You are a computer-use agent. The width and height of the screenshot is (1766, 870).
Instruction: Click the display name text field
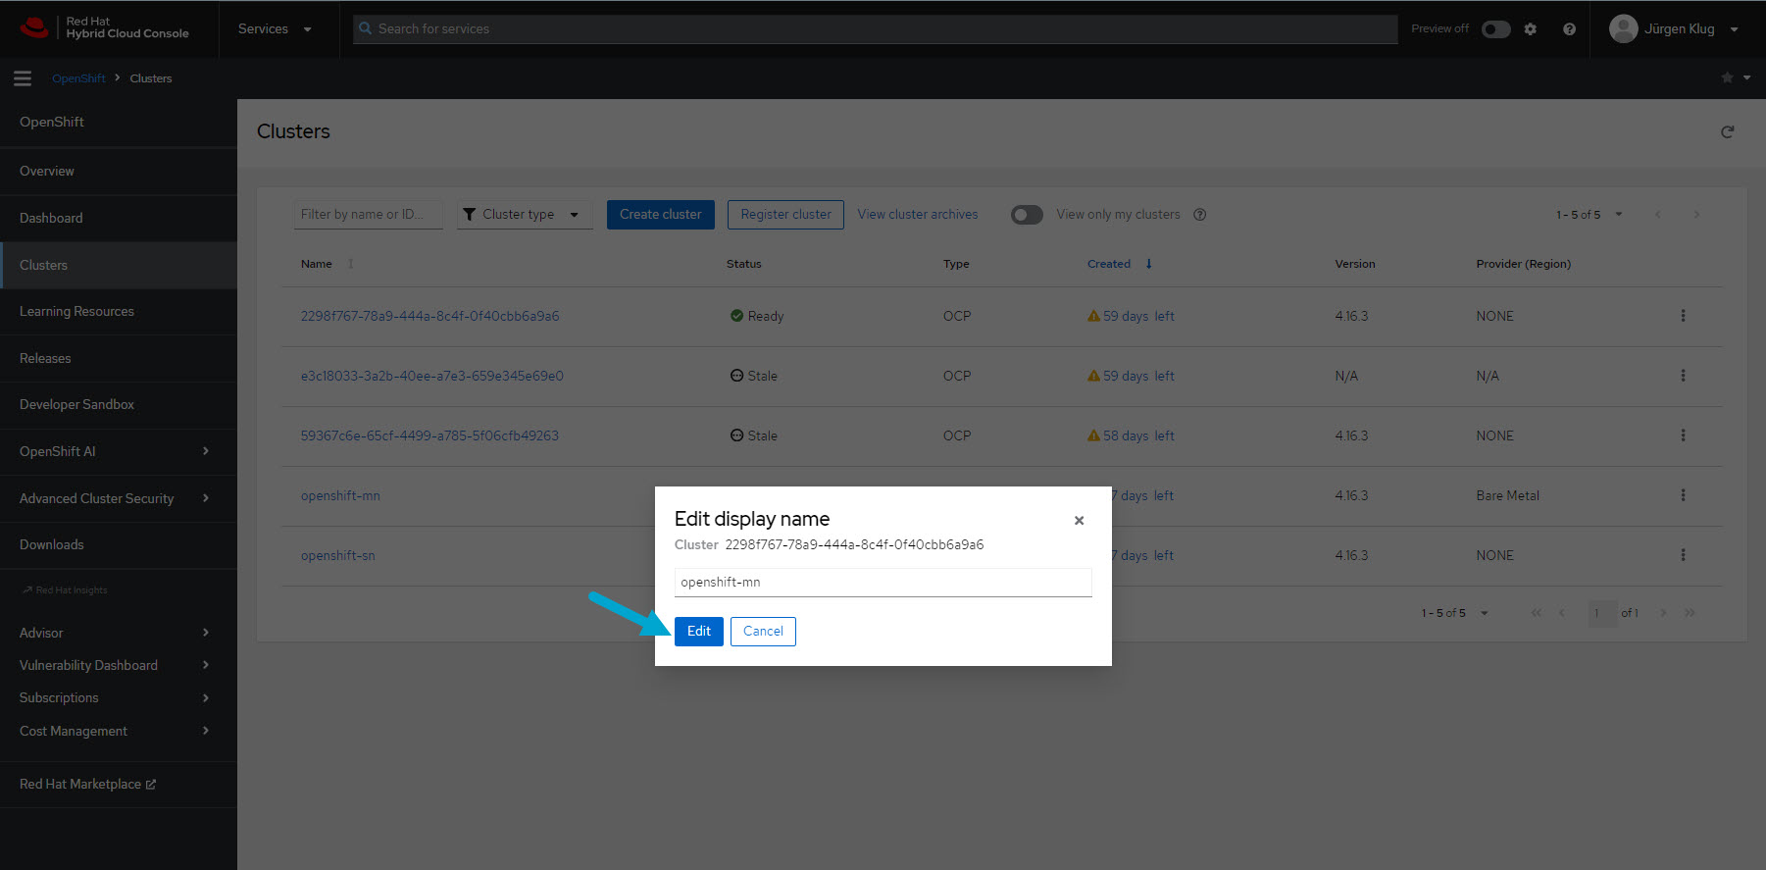(x=883, y=583)
